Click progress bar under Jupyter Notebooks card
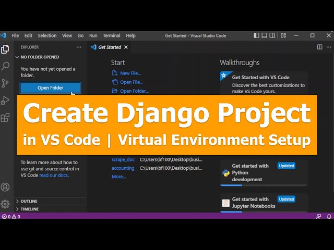Screen dimensions: 334x250 point(264,212)
